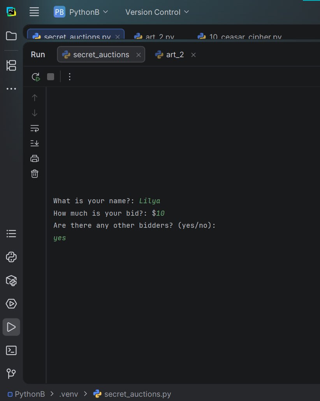
Task: Click the Run panel title label
Action: point(38,55)
